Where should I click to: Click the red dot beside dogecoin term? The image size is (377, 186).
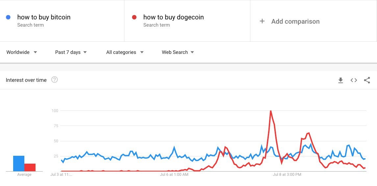click(x=134, y=17)
